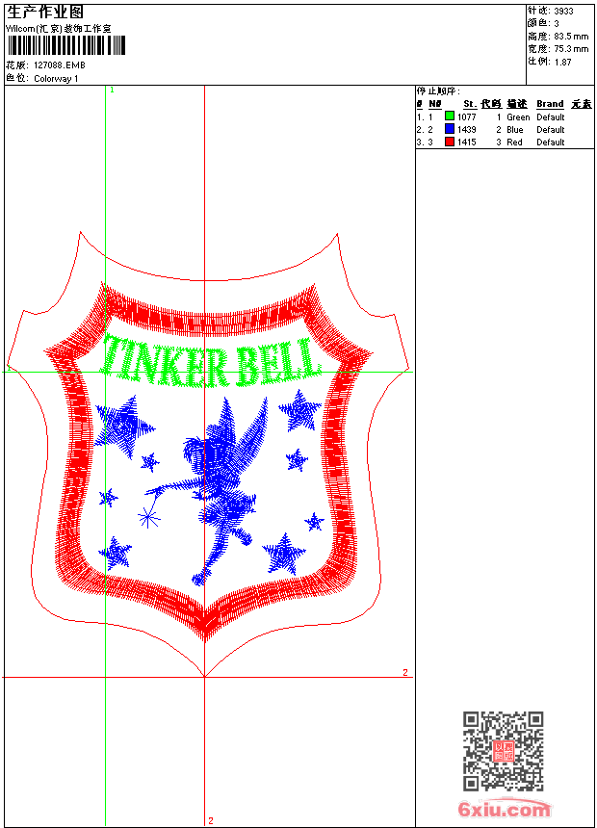Image resolution: width=597 pixels, height=828 pixels.
Task: Click the blue color swatch for thread 1439
Action: point(450,129)
